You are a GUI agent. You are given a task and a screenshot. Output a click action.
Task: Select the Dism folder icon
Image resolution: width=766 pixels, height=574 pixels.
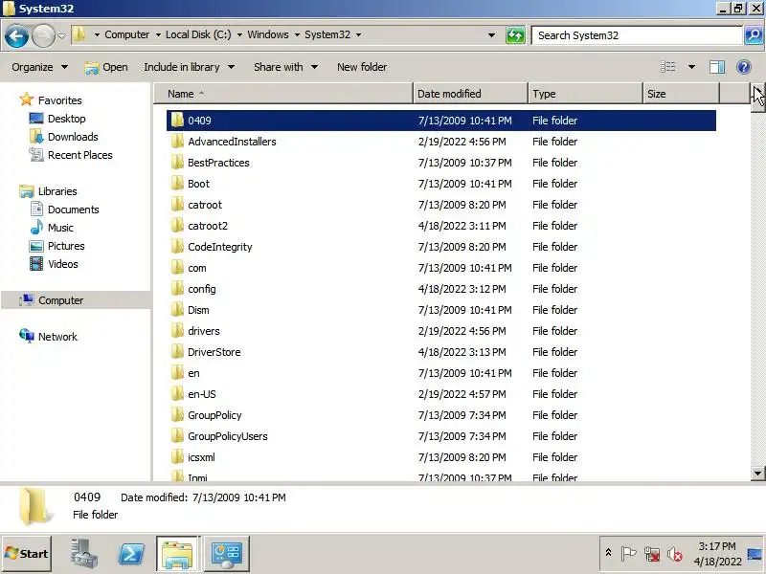pyautogui.click(x=177, y=309)
